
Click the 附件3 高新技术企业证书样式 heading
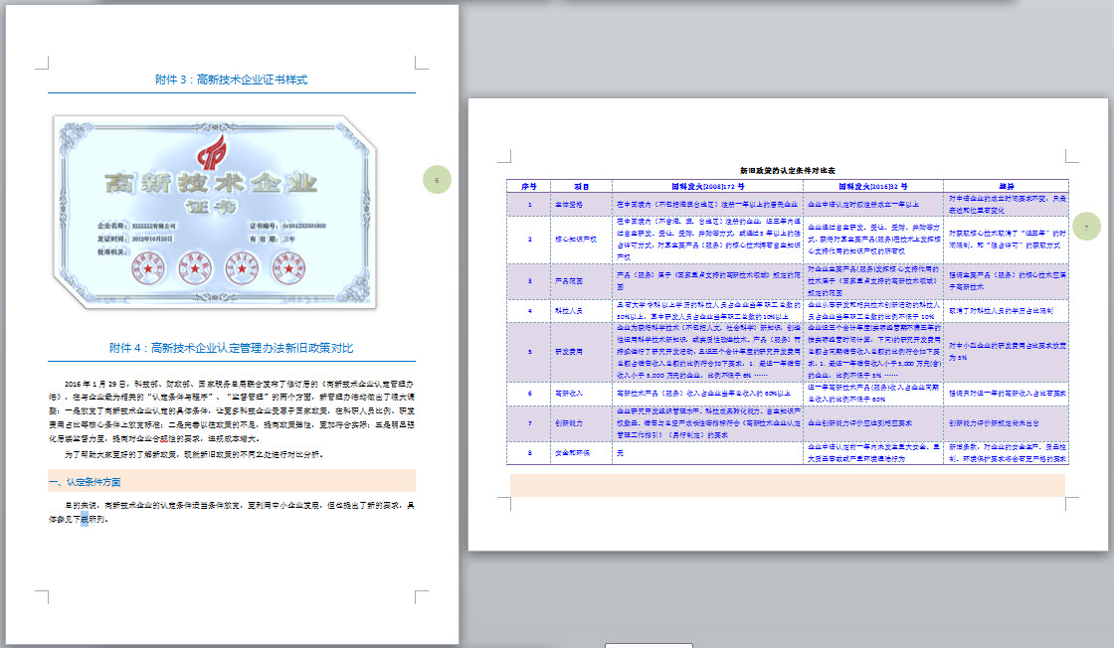232,80
